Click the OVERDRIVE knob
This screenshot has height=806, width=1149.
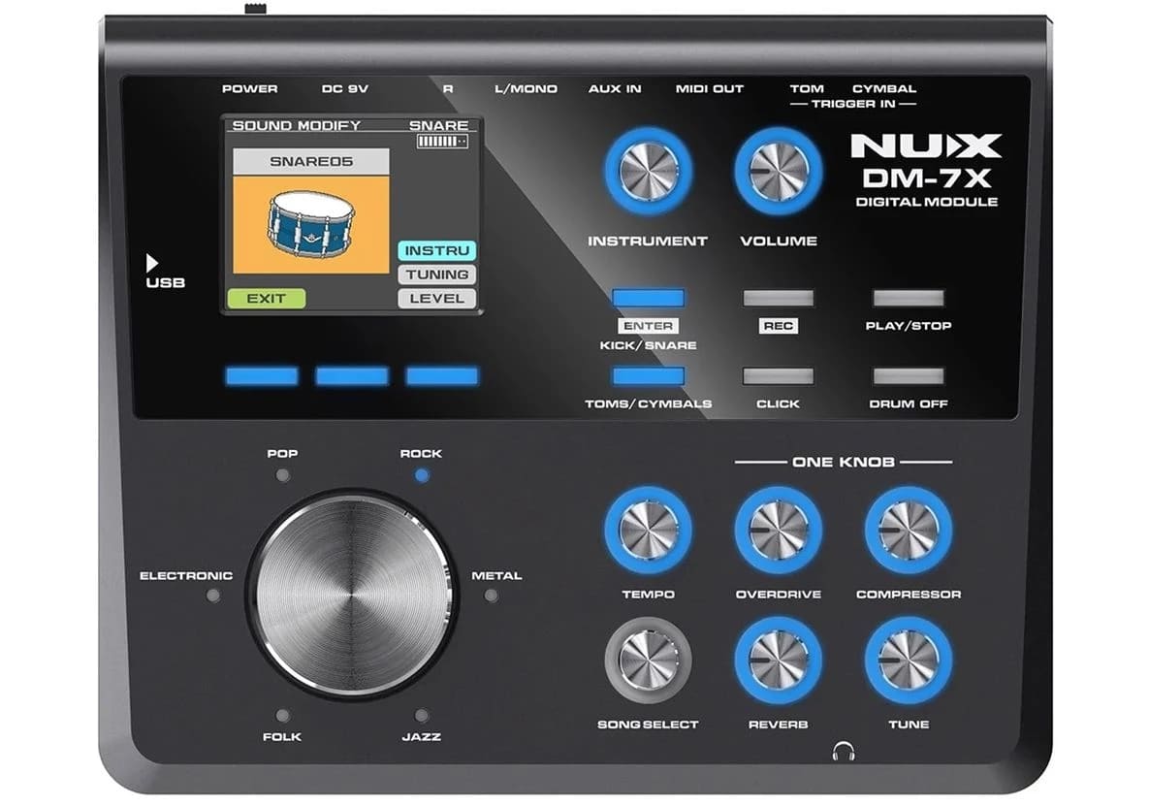coord(779,530)
